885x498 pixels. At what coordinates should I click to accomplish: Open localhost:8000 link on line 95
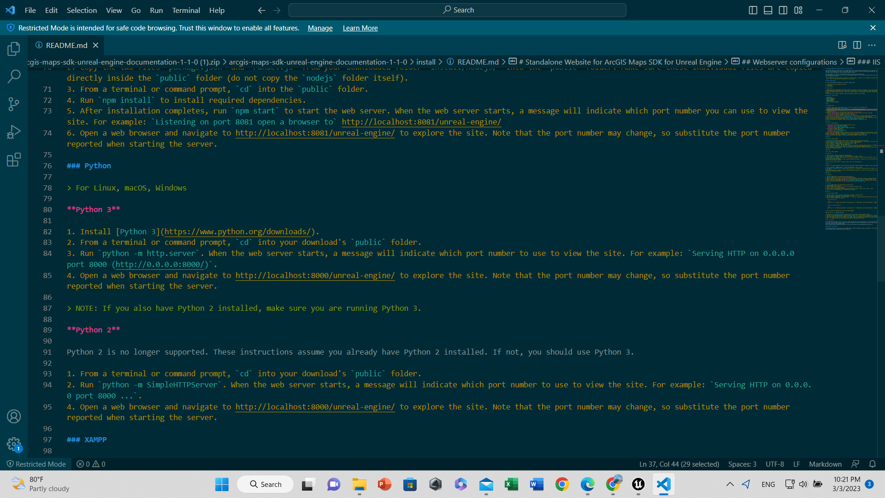(x=315, y=407)
